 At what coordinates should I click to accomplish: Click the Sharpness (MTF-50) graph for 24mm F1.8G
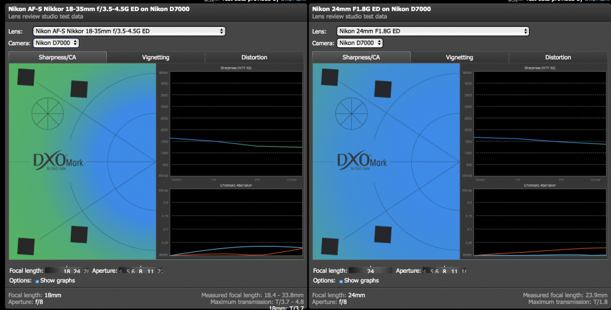[x=540, y=124]
